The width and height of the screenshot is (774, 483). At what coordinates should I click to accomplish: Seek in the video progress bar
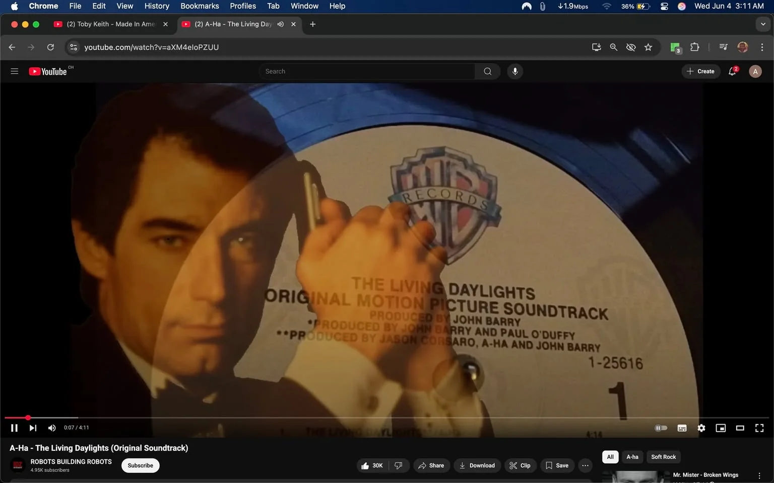point(387,418)
